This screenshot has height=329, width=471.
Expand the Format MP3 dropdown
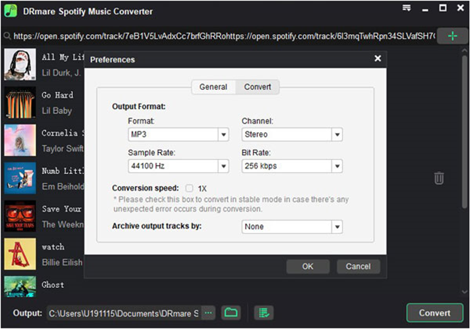point(223,135)
